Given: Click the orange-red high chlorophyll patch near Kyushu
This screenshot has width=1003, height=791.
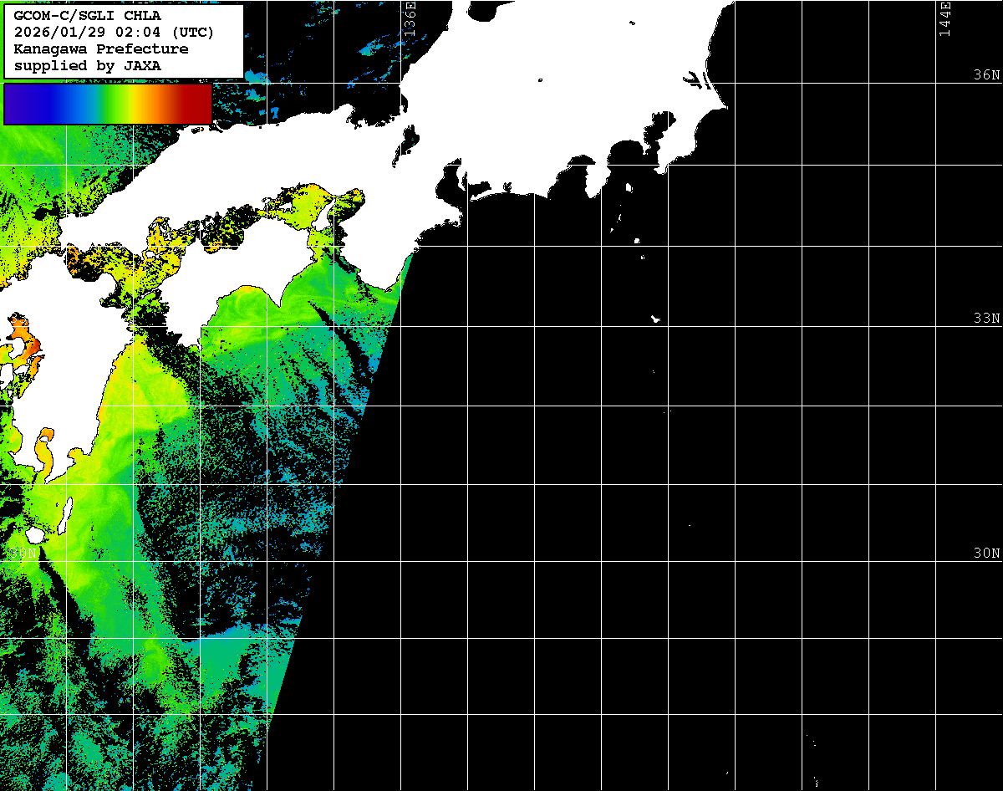Looking at the screenshot, I should click(28, 344).
